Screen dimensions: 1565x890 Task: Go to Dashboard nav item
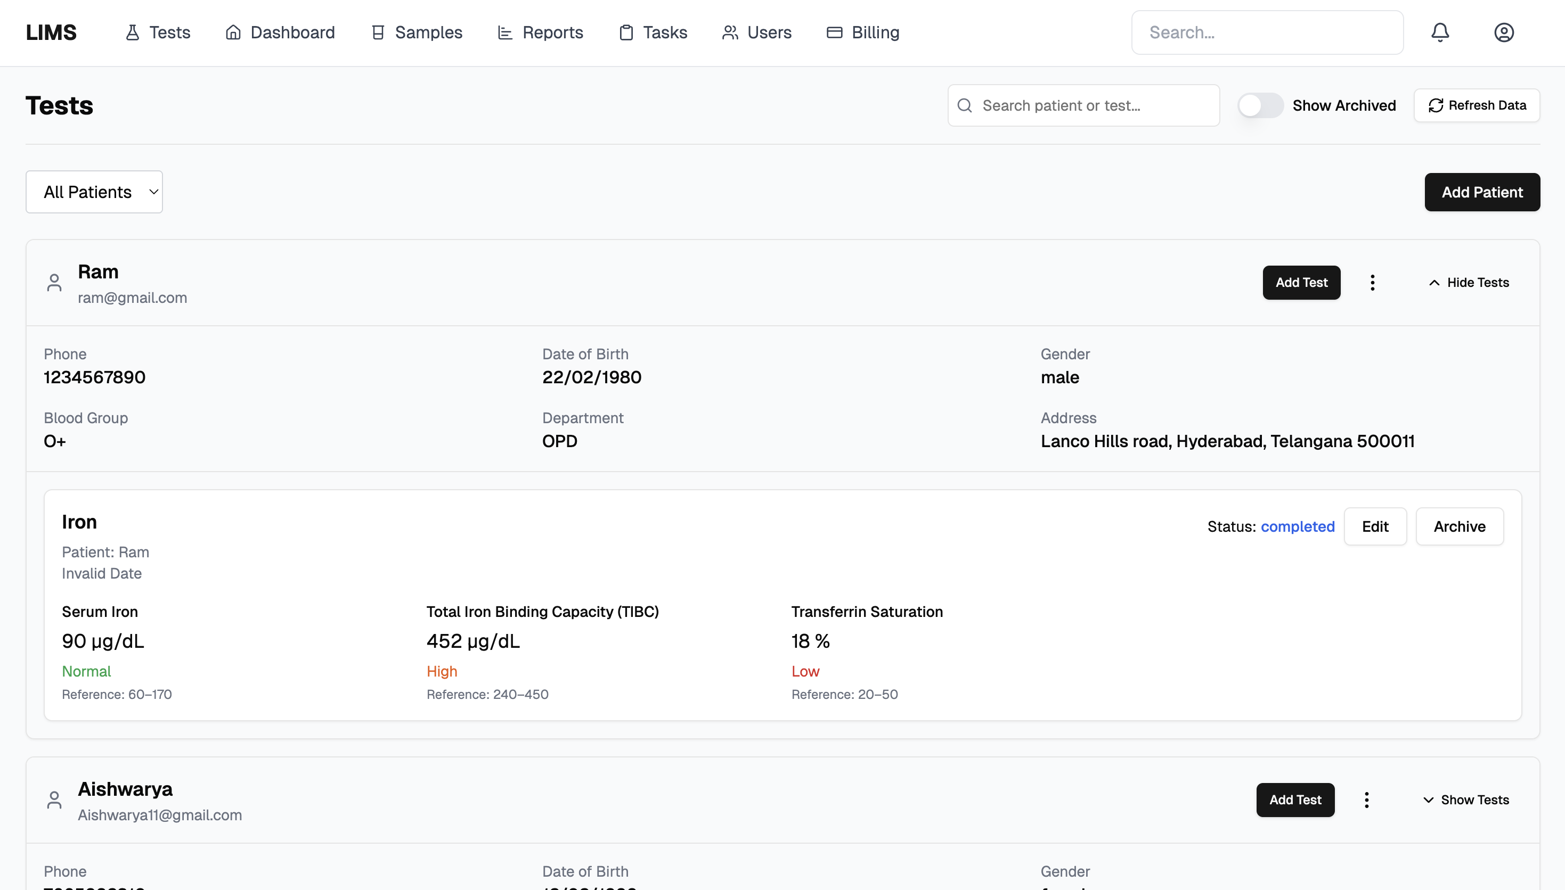[280, 32]
